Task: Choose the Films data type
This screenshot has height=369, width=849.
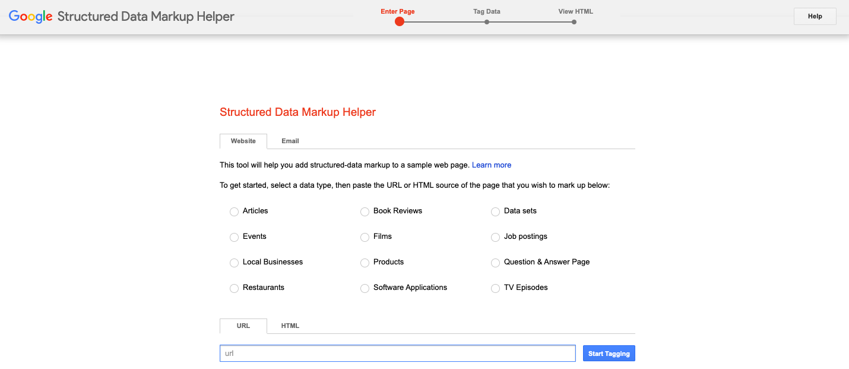Action: click(x=365, y=237)
